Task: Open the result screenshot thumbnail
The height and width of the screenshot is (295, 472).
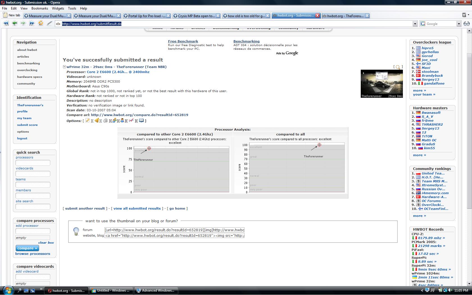Action: (382, 84)
